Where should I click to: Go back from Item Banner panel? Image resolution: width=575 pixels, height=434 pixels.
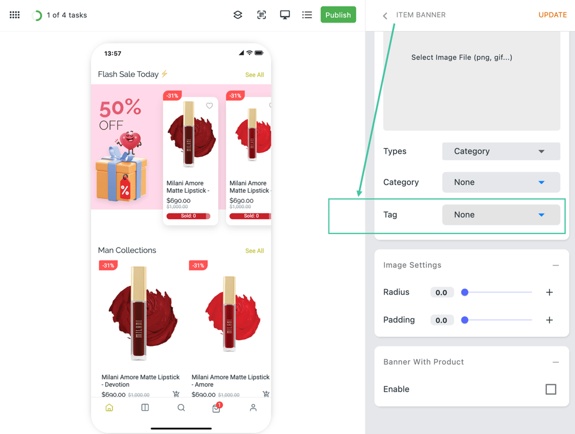coord(384,15)
